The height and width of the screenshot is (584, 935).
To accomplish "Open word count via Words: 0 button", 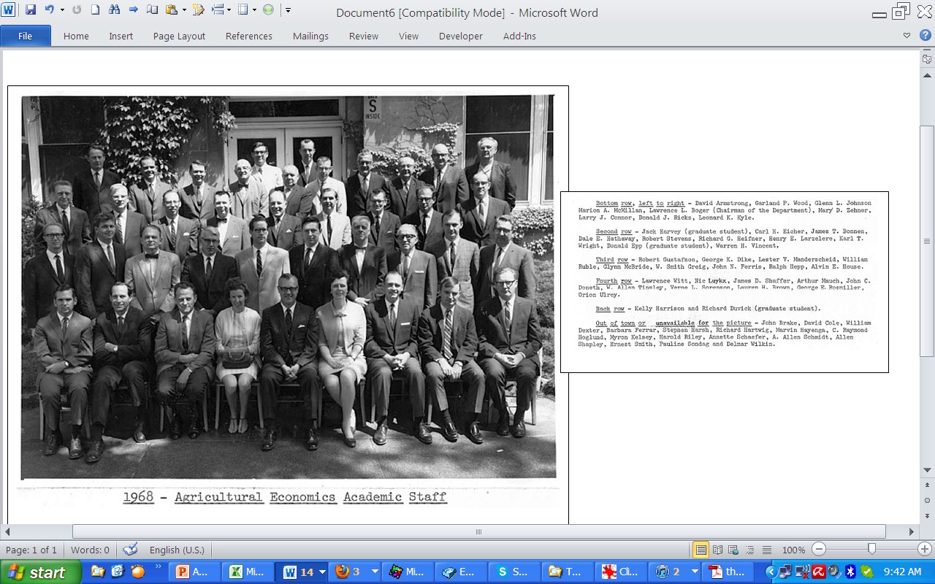I will click(89, 550).
